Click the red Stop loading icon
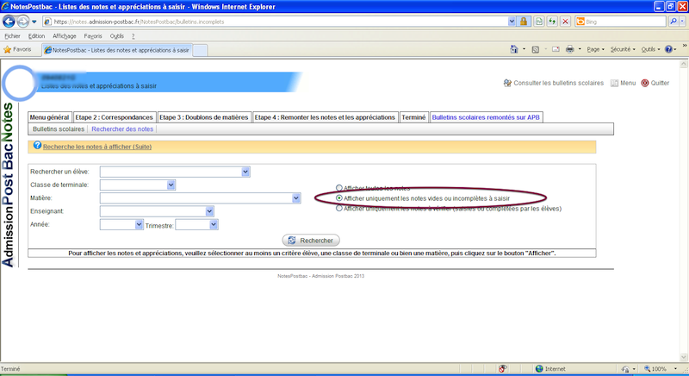 click(565, 21)
